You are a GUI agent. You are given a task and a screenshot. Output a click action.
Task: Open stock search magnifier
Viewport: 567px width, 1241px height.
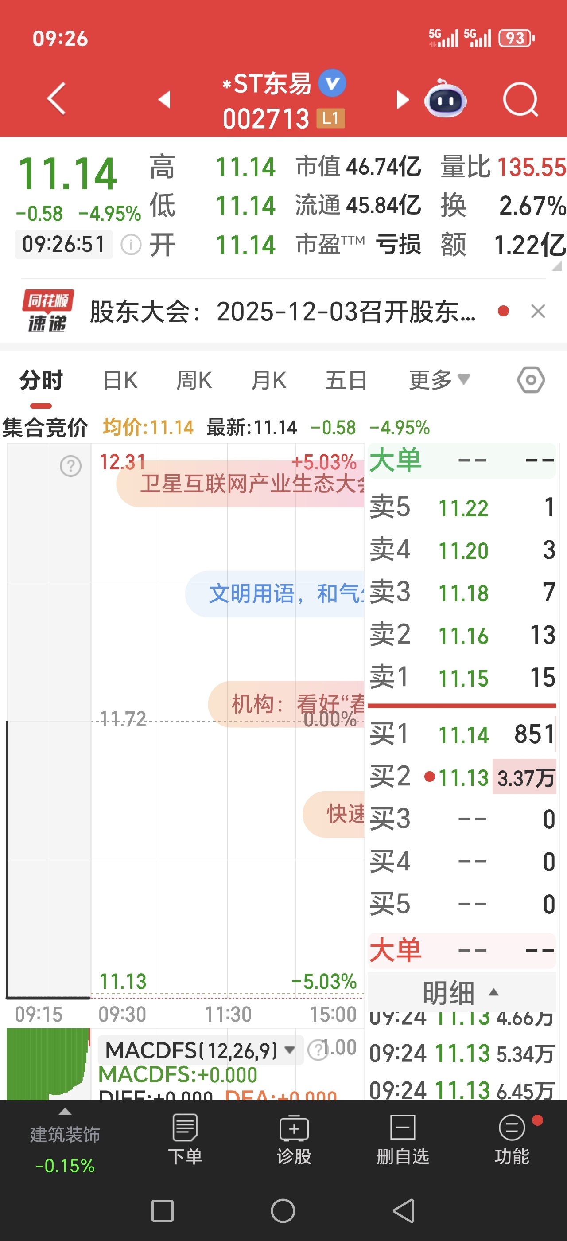click(521, 100)
